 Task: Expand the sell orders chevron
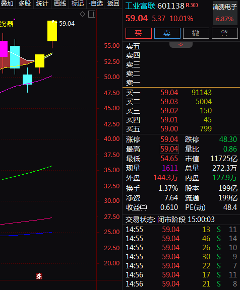tap(181, 45)
